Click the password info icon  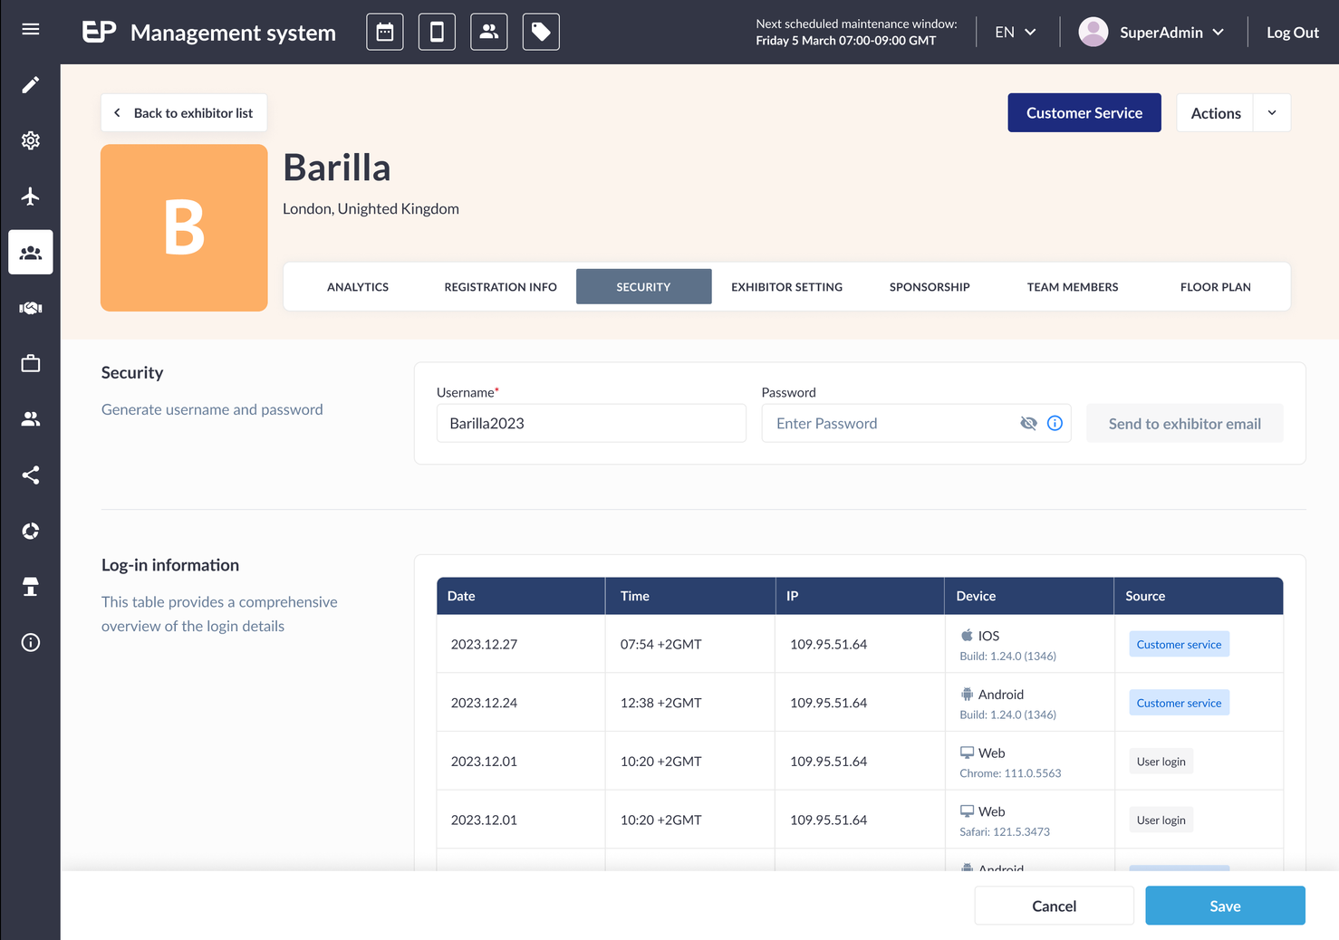pos(1055,423)
